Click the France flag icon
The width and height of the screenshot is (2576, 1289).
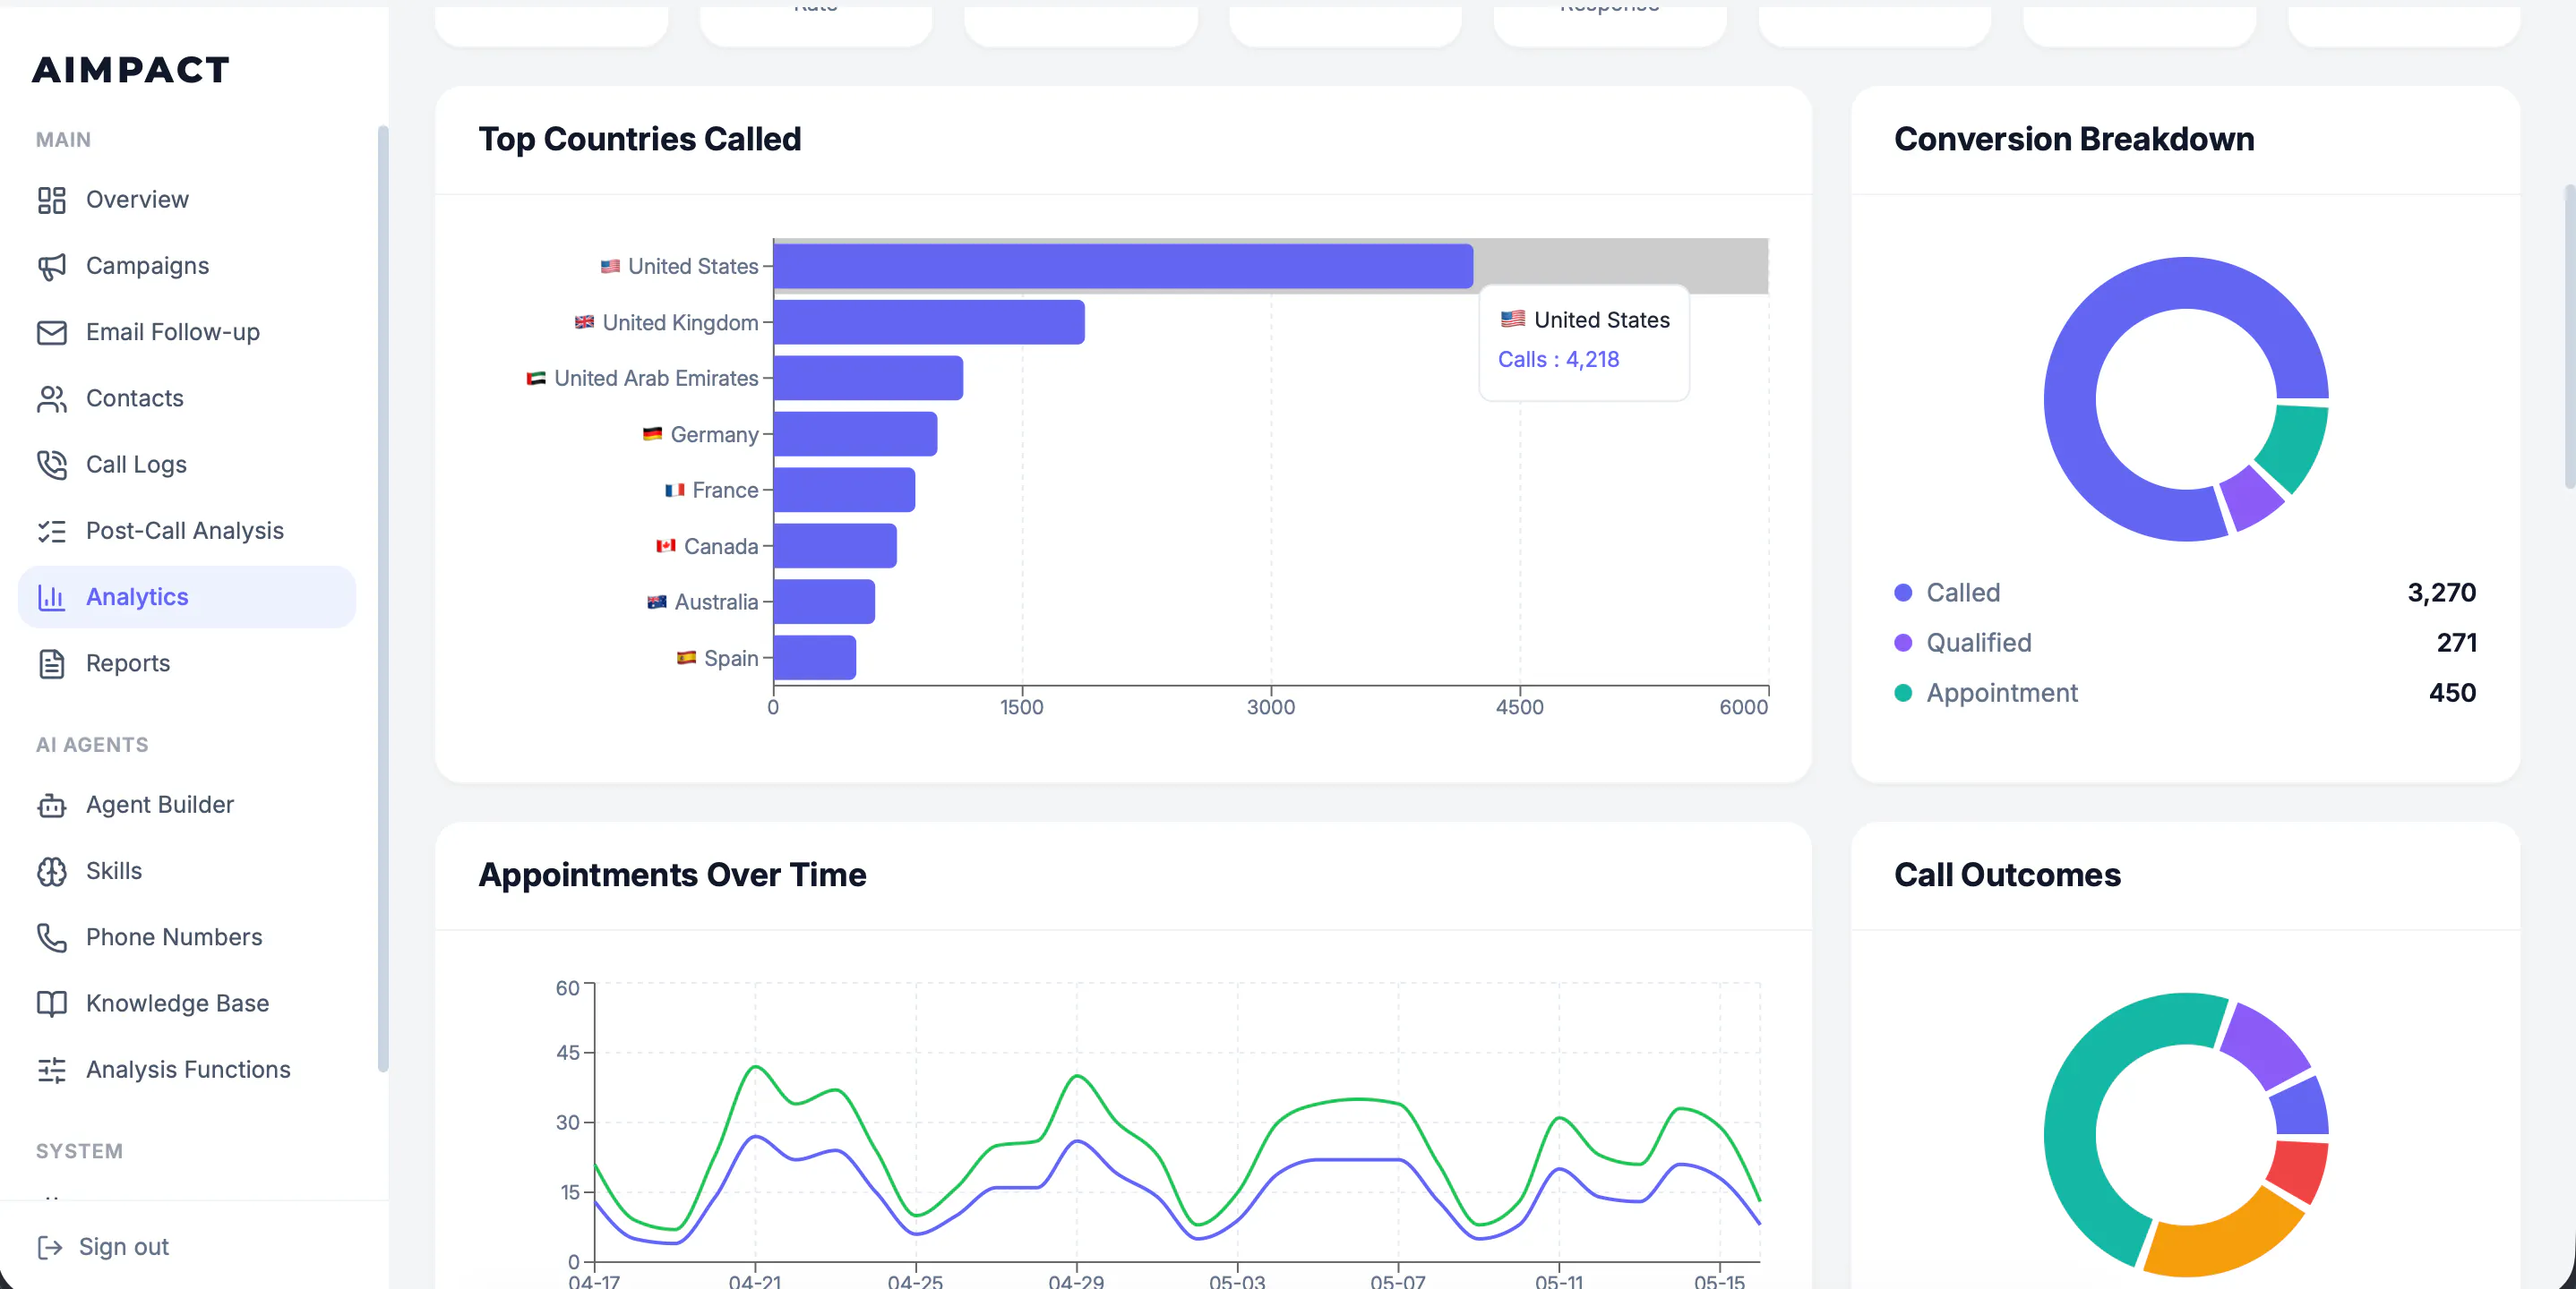[x=674, y=490]
